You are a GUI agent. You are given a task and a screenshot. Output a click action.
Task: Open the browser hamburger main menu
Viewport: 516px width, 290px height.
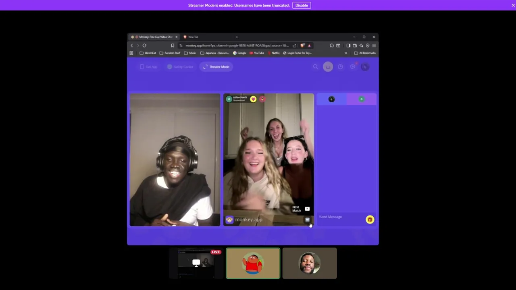[374, 46]
